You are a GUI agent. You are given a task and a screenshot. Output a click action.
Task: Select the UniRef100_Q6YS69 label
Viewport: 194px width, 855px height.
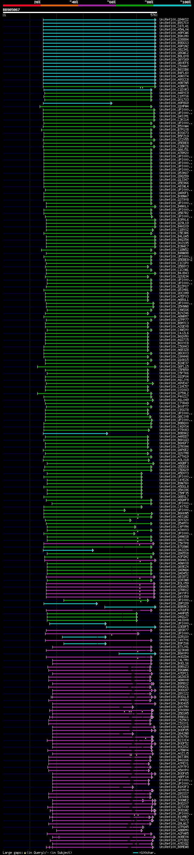click(174, 59)
